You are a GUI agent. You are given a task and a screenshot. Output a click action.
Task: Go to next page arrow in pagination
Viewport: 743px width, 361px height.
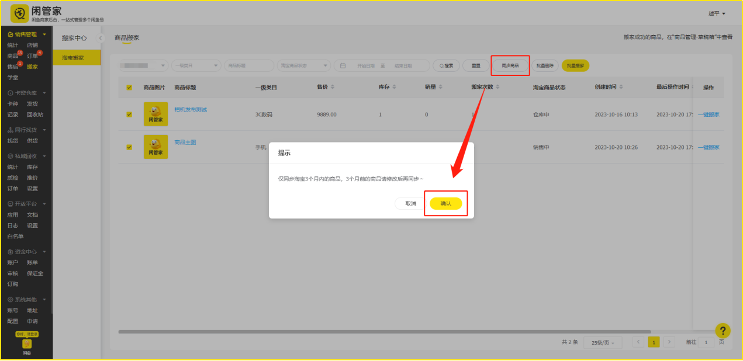[669, 342]
